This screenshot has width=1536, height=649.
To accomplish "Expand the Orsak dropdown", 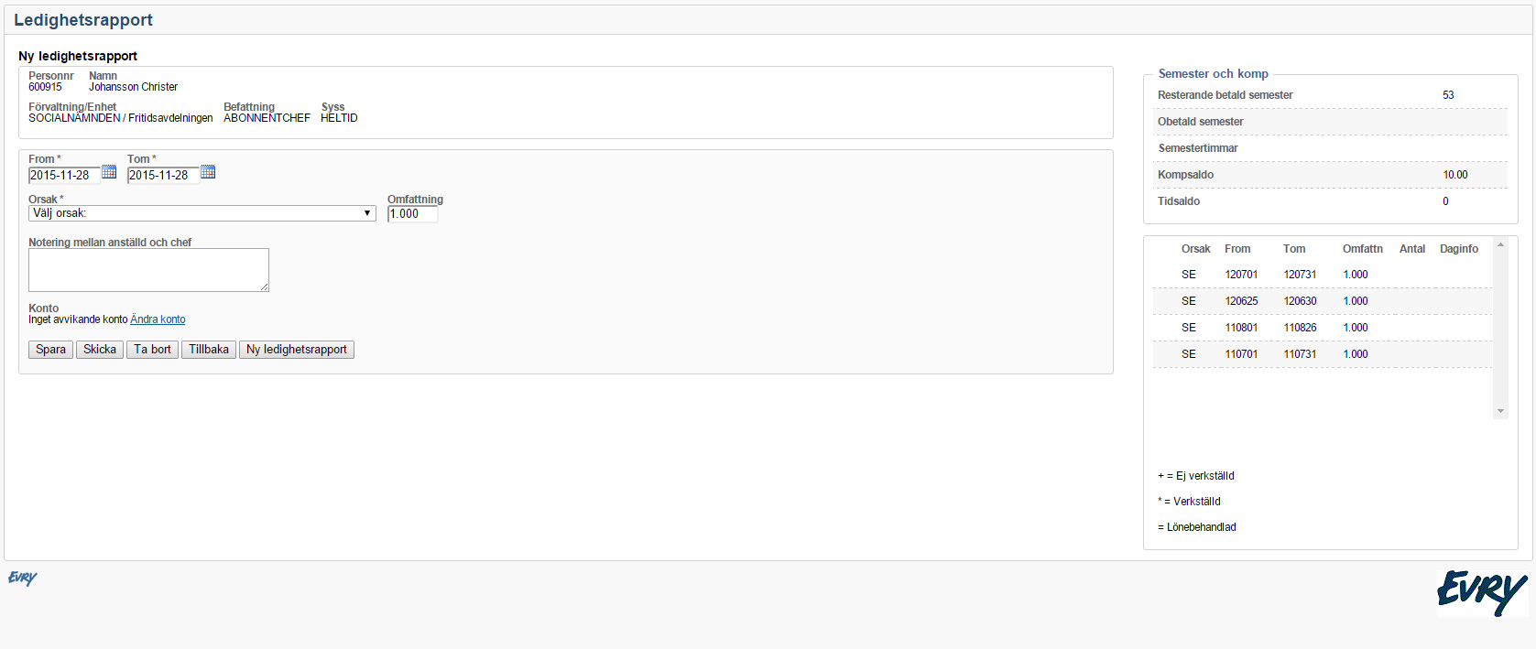I will tap(202, 213).
